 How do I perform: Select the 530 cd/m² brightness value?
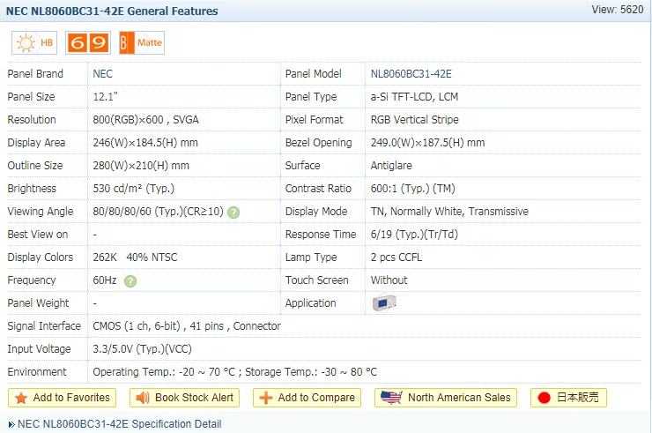pos(133,188)
